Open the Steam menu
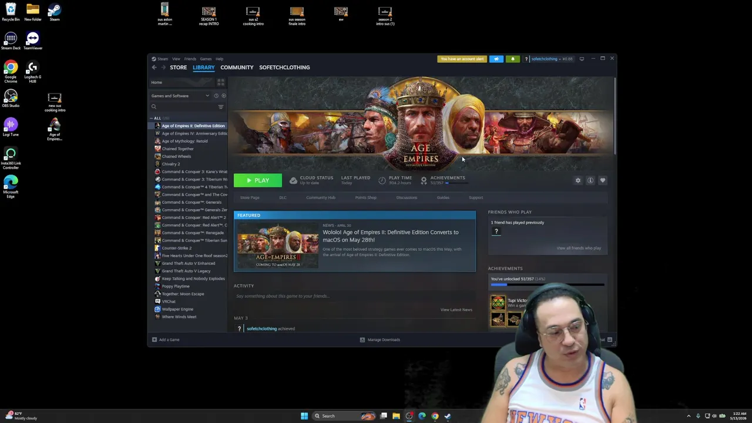The height and width of the screenshot is (423, 752). tap(160, 59)
